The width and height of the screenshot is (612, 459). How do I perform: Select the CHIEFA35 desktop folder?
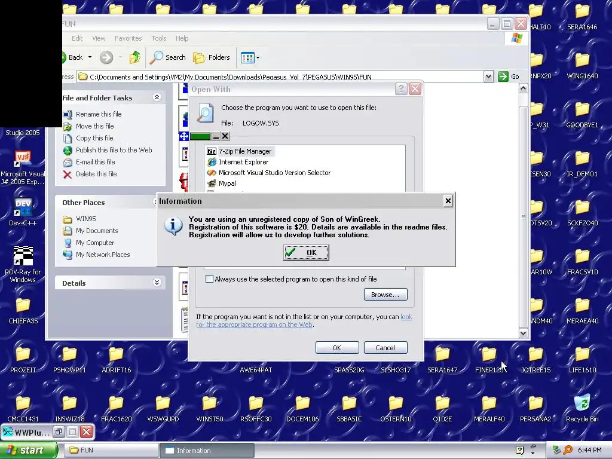[x=23, y=310]
